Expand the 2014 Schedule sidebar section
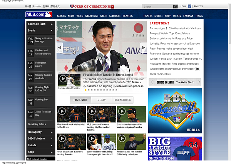 tap(40, 139)
